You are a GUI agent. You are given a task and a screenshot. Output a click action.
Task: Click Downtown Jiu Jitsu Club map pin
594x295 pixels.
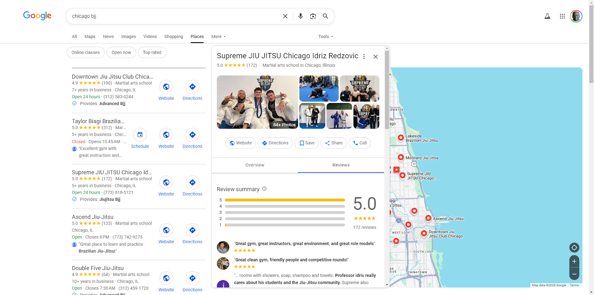424,233
